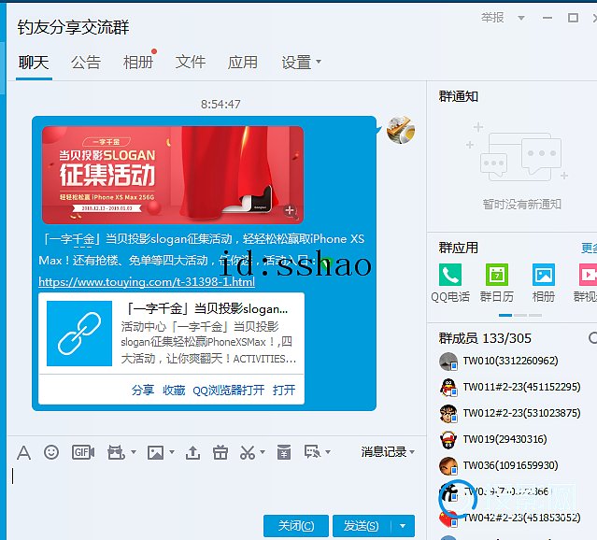Open avatar of TW036 member
This screenshot has width=597, height=540.
[x=448, y=466]
